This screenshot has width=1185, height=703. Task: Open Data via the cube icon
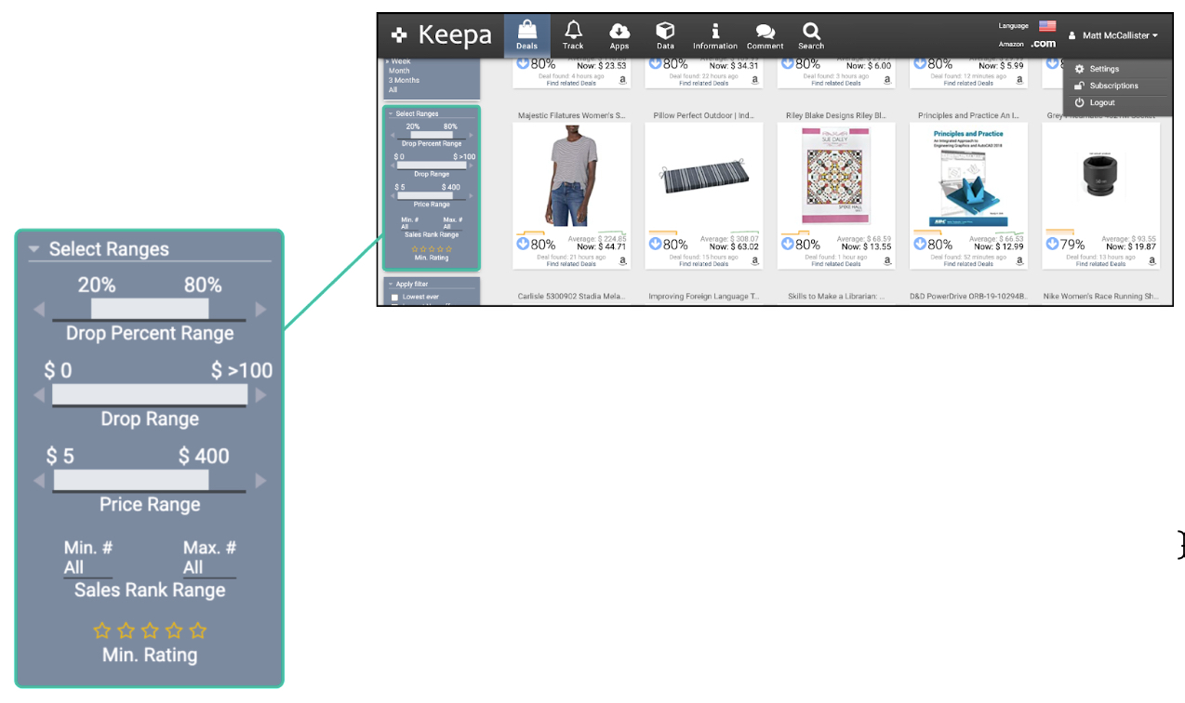coord(665,35)
